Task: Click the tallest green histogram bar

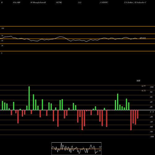Action: coord(29,98)
